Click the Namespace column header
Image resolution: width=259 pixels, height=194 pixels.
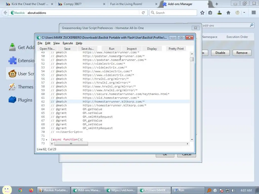click(209, 37)
